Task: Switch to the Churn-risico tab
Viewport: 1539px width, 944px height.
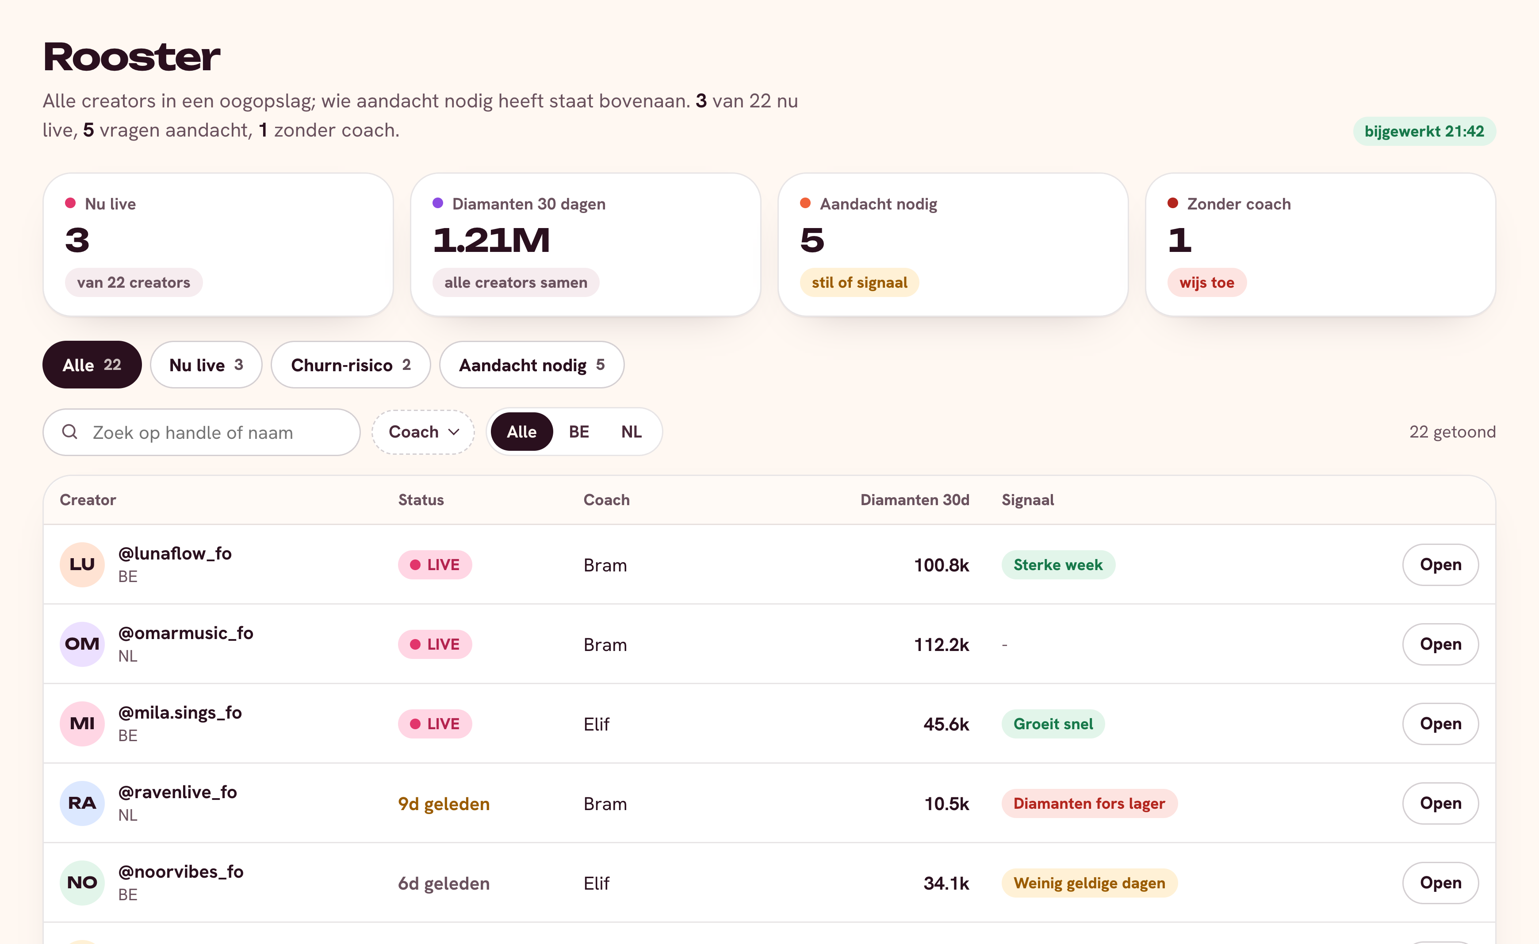Action: click(x=350, y=365)
